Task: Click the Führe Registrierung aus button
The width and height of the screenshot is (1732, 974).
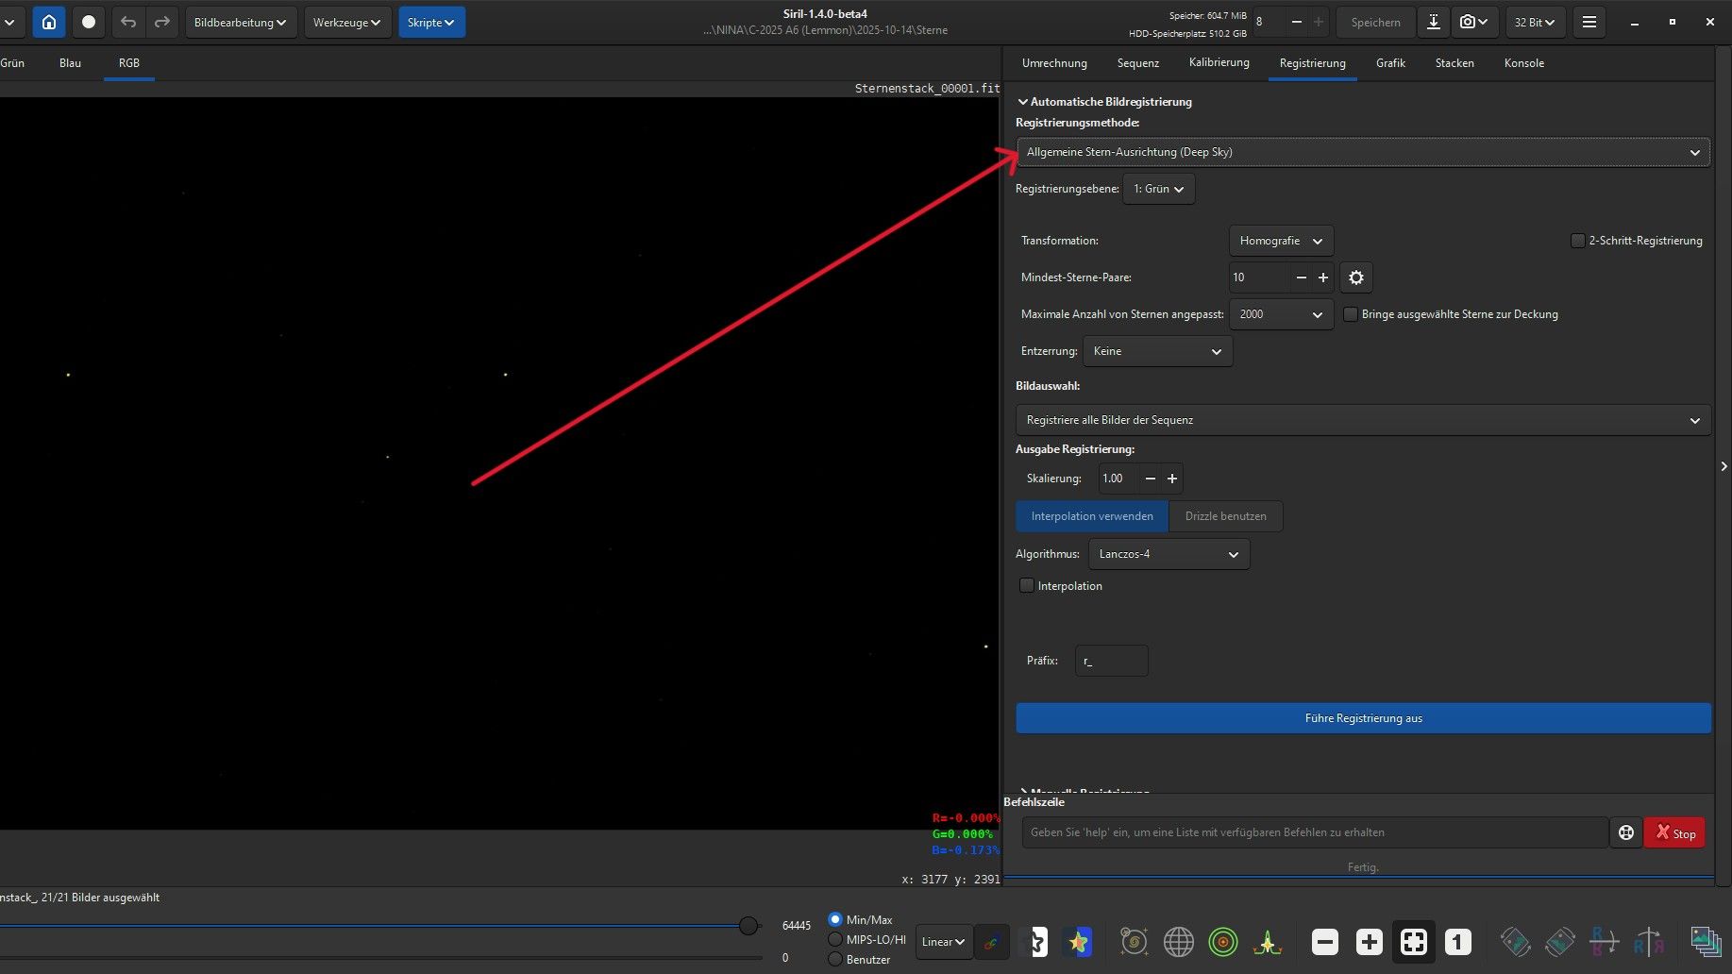Action: 1362,718
